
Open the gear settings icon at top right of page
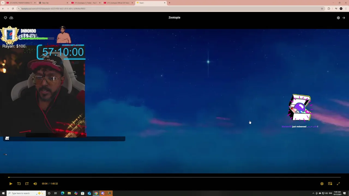(338, 18)
